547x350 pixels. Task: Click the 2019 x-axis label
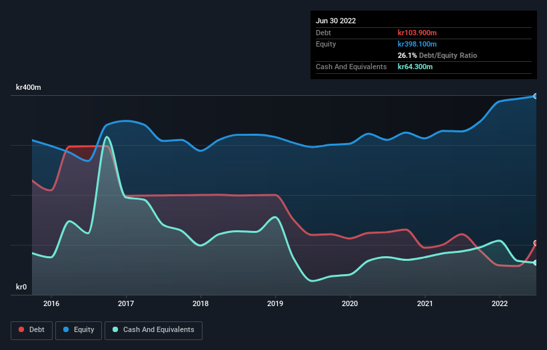point(275,303)
